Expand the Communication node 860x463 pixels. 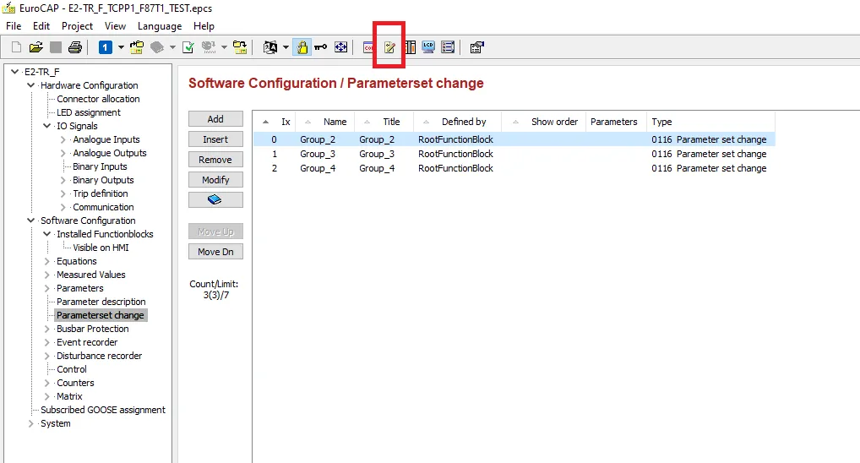point(63,207)
